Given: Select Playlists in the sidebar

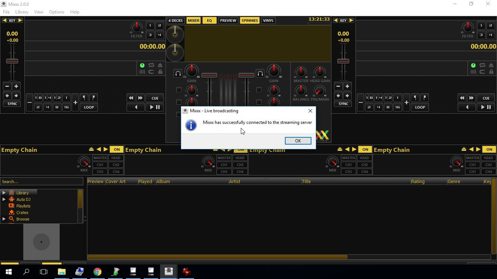Looking at the screenshot, I should pyautogui.click(x=23, y=206).
